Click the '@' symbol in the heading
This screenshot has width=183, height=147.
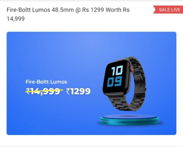[78, 10]
